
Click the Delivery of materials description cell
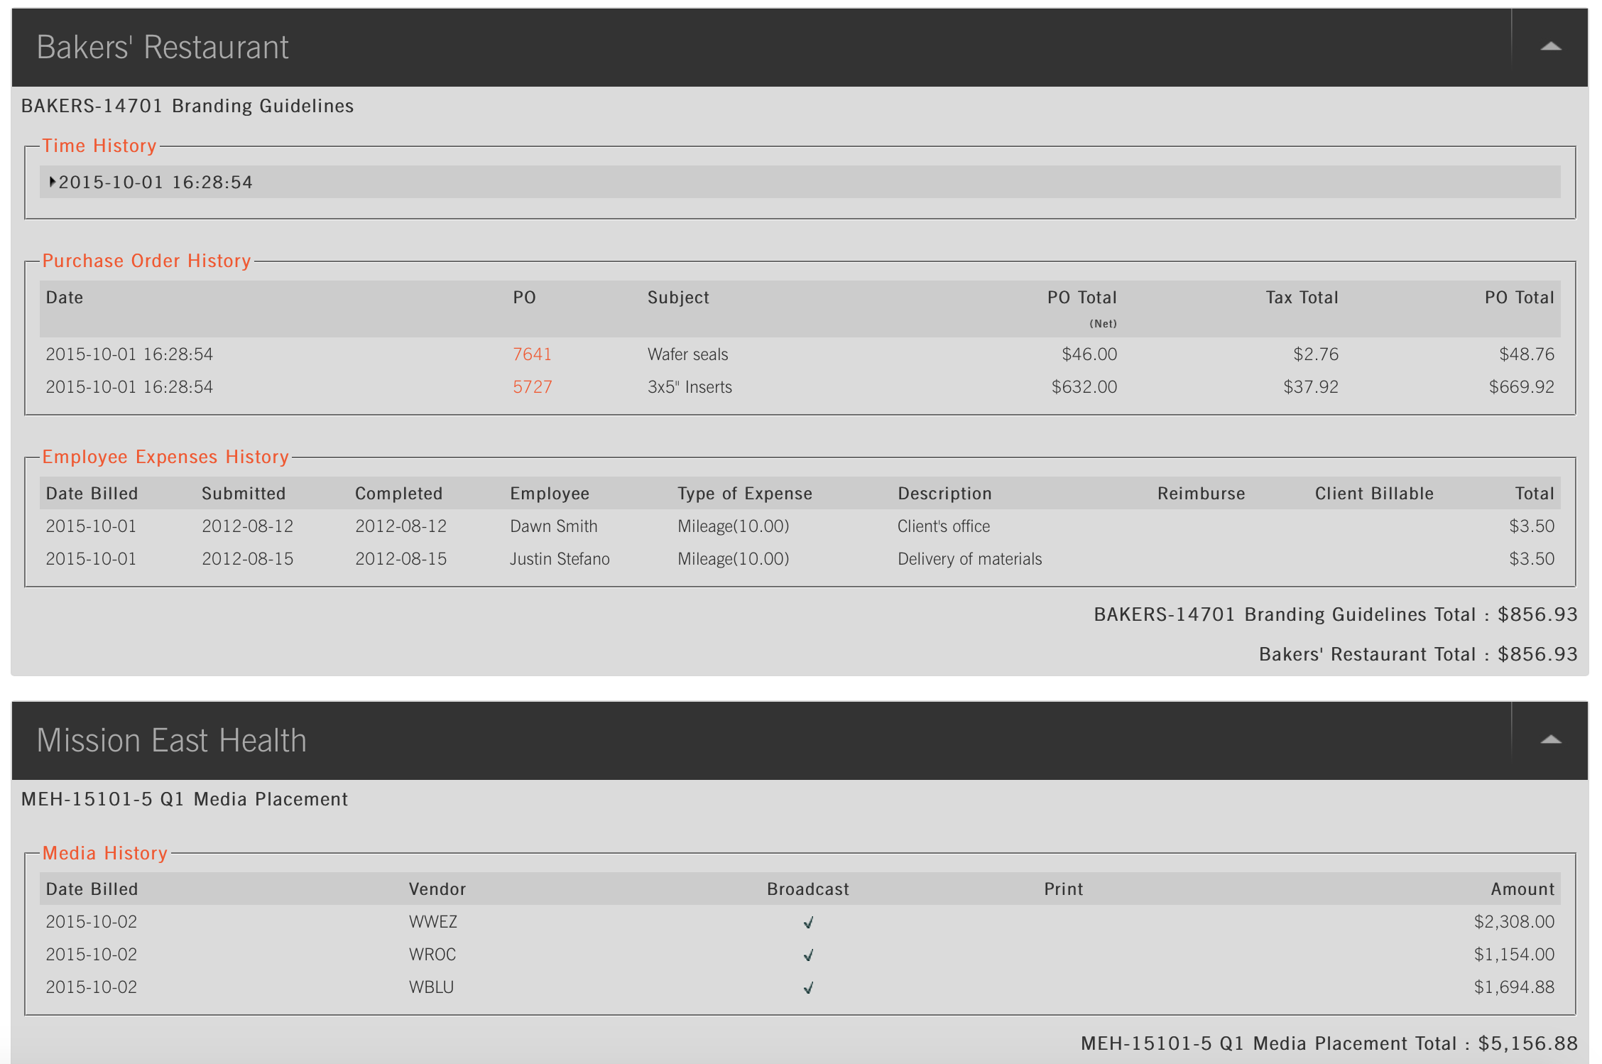coord(970,559)
